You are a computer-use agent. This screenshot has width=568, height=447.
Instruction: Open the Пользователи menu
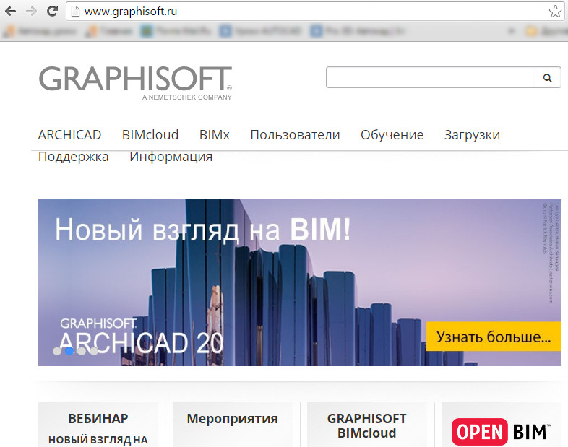point(296,135)
